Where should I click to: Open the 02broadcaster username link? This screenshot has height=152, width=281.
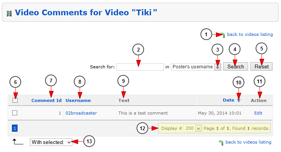coord(81,113)
